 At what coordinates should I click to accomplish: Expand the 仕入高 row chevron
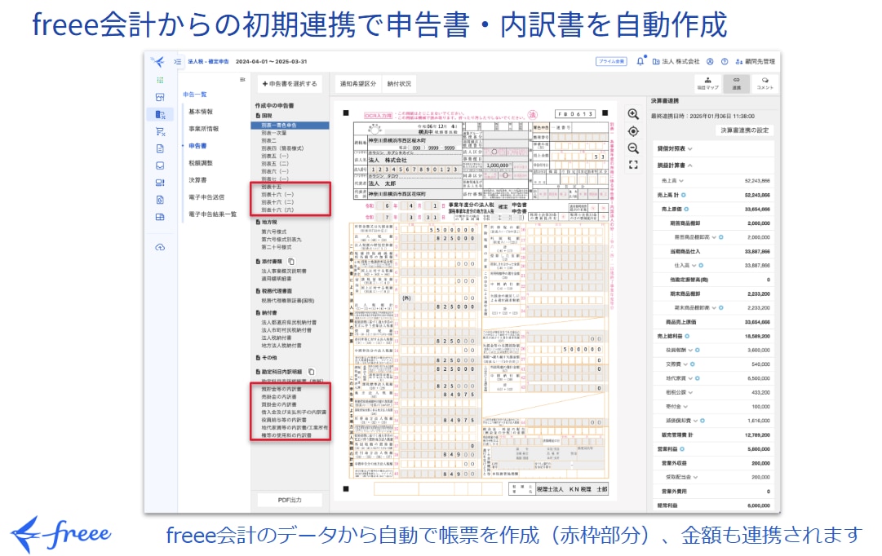[694, 265]
